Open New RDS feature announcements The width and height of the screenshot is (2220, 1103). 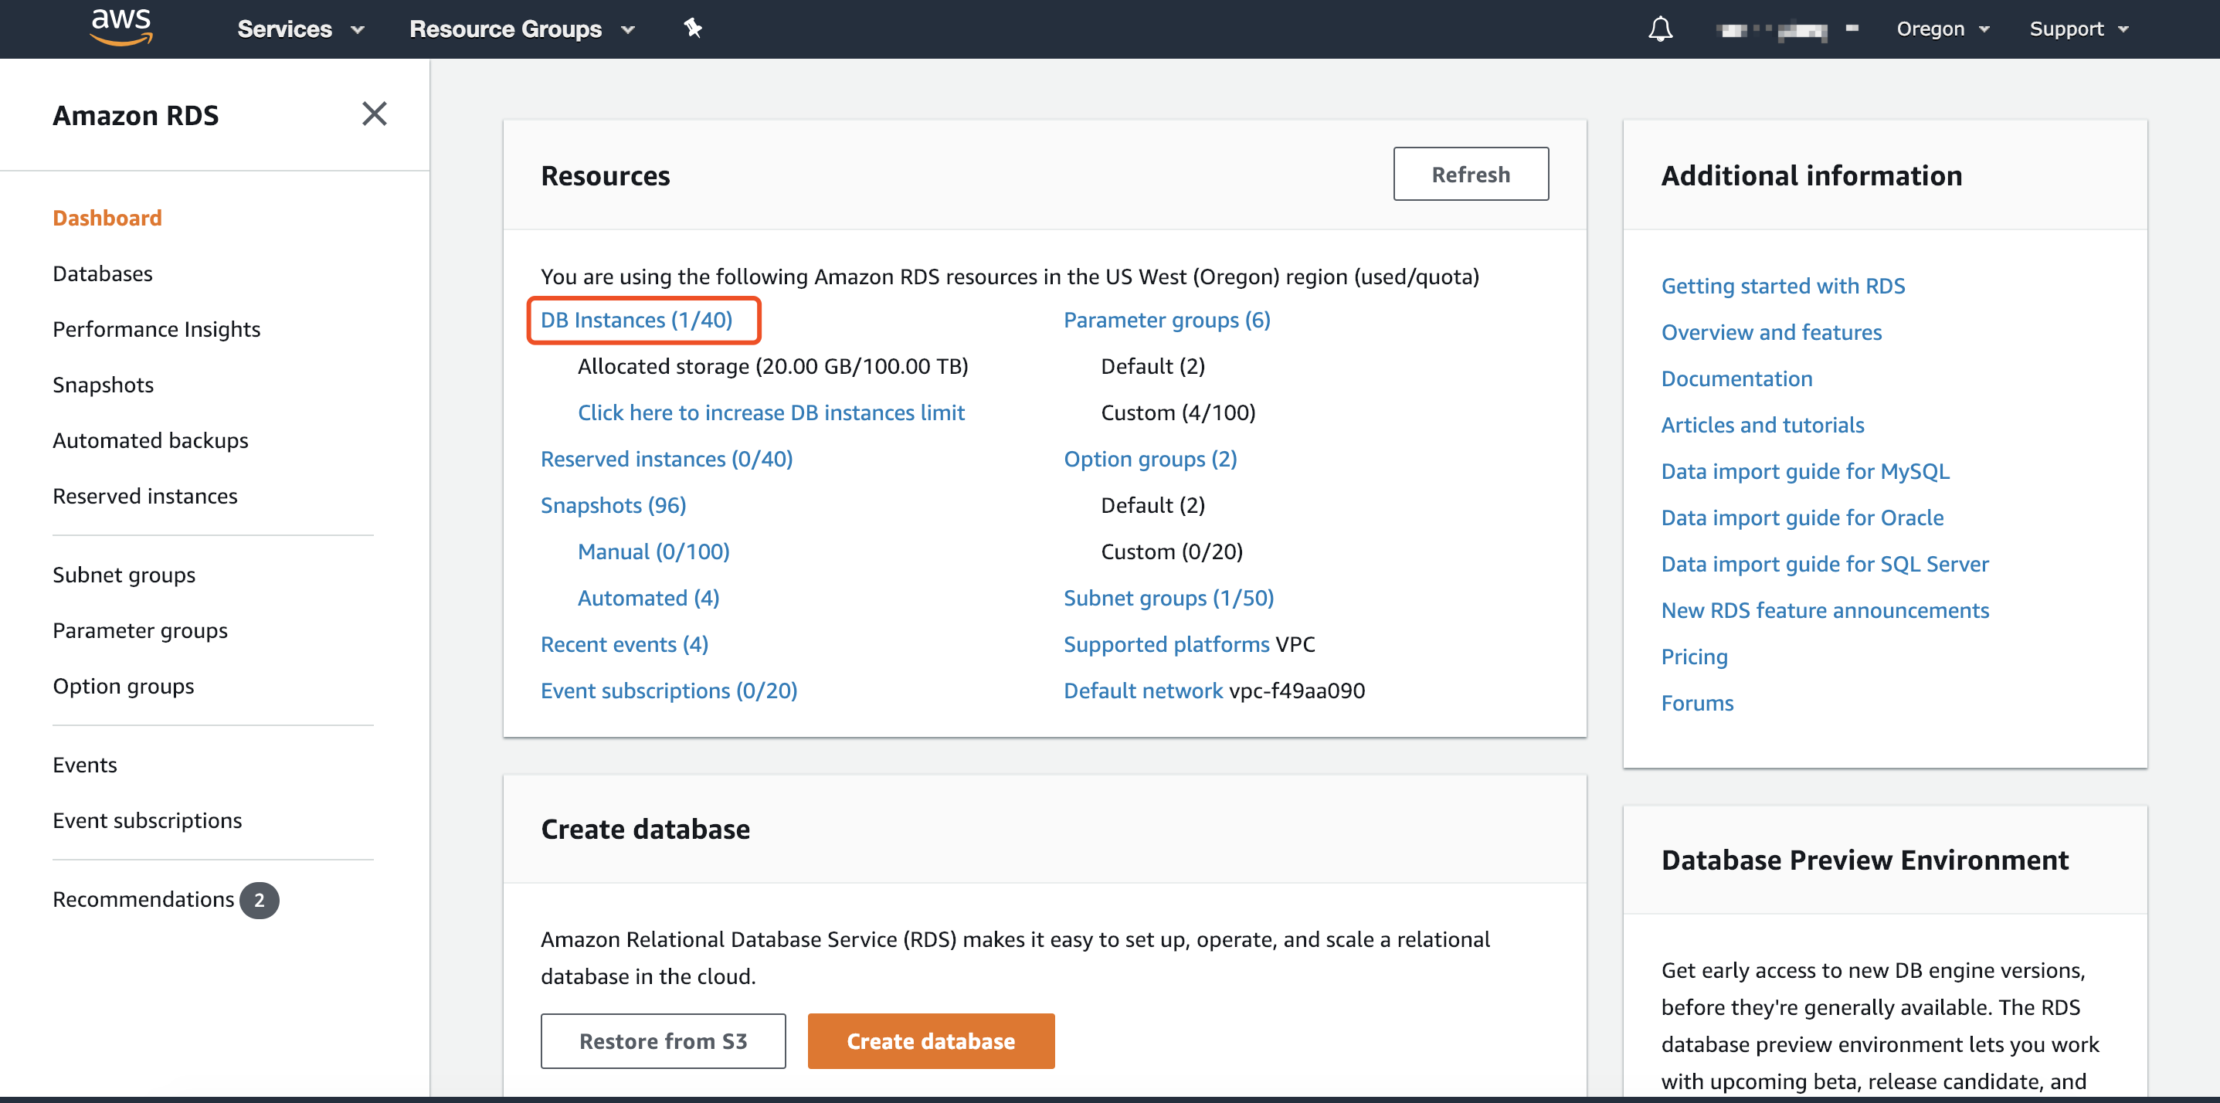click(x=1825, y=610)
